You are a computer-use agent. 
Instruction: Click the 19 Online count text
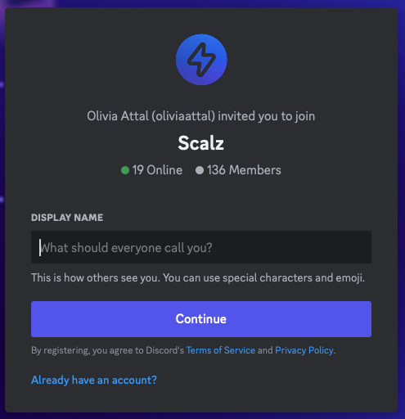coord(157,170)
